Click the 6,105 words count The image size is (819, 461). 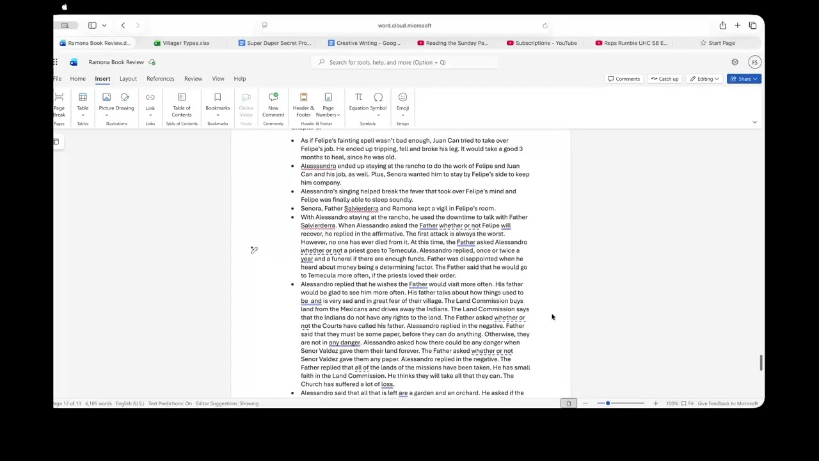98,403
